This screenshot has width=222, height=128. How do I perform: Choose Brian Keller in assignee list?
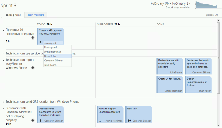pyautogui.click(x=50, y=56)
